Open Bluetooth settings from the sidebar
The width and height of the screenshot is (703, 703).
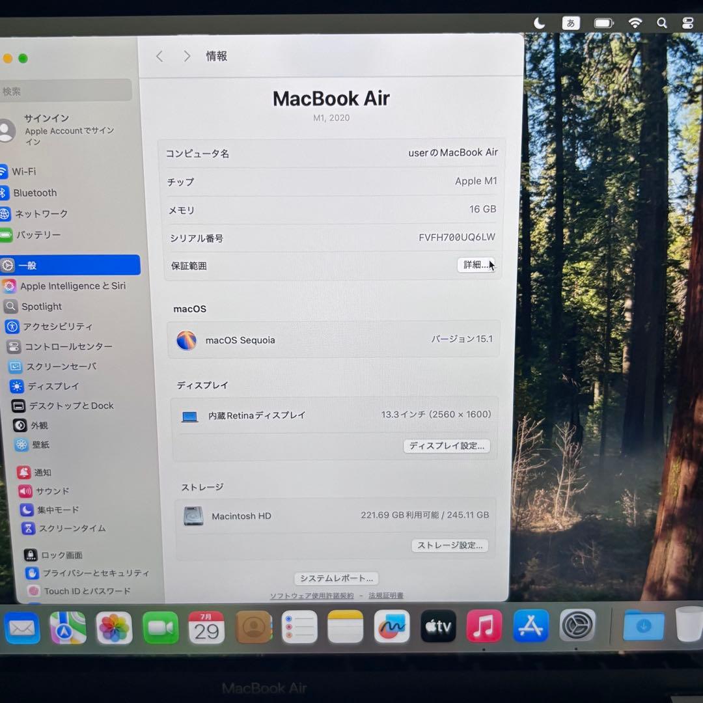35,193
